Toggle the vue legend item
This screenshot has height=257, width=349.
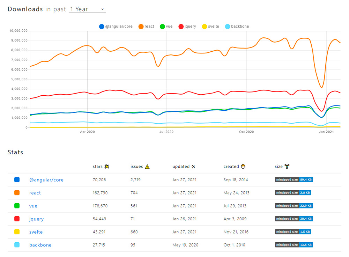166,27
